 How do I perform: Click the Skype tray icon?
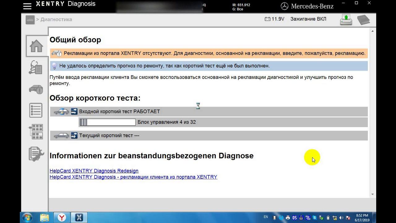(315, 218)
